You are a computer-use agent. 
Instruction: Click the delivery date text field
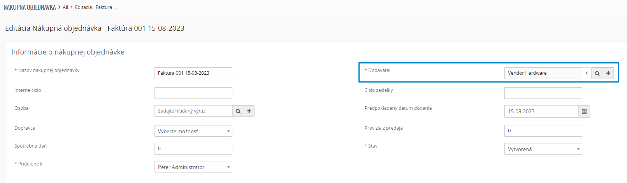[x=541, y=111]
